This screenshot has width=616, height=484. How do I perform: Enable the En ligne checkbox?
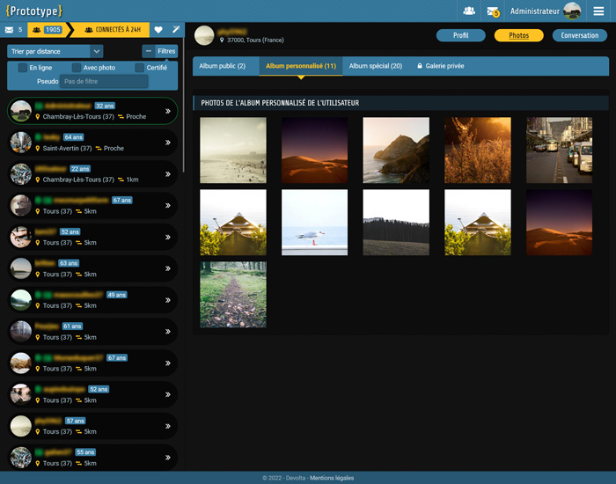click(23, 68)
